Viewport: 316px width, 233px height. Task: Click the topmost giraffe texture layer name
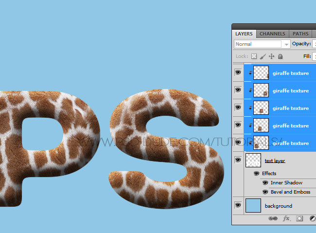click(x=291, y=73)
